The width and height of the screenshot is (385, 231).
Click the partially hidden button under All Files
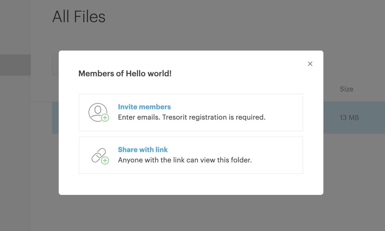point(55,65)
